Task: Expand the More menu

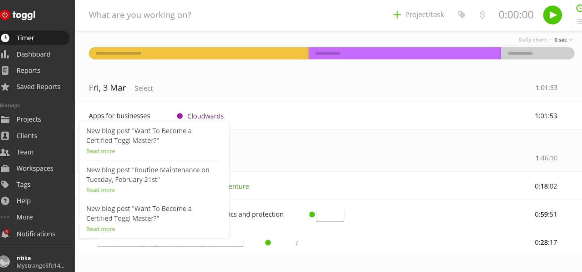Action: pyautogui.click(x=24, y=217)
